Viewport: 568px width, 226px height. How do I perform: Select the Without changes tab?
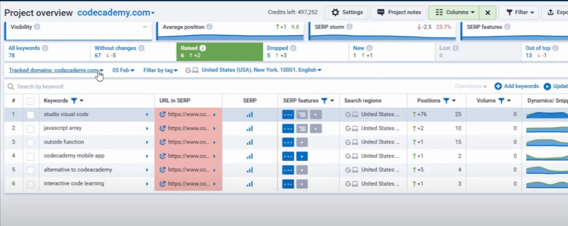(x=133, y=52)
